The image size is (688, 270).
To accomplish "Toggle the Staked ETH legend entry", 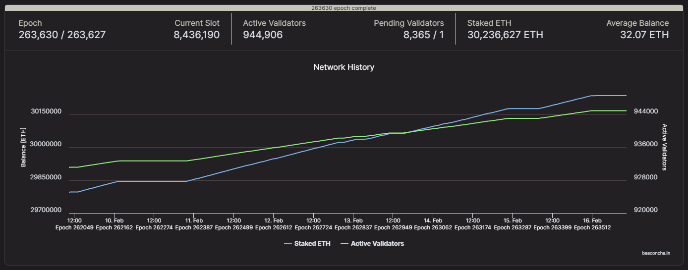I will pos(312,244).
